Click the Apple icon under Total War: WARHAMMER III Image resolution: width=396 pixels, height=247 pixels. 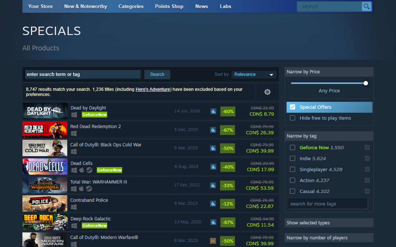pos(81,189)
